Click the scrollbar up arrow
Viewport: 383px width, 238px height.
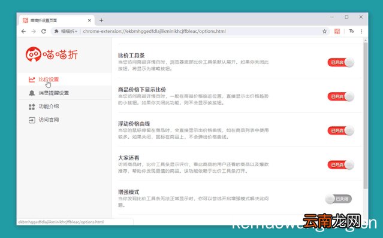366,40
